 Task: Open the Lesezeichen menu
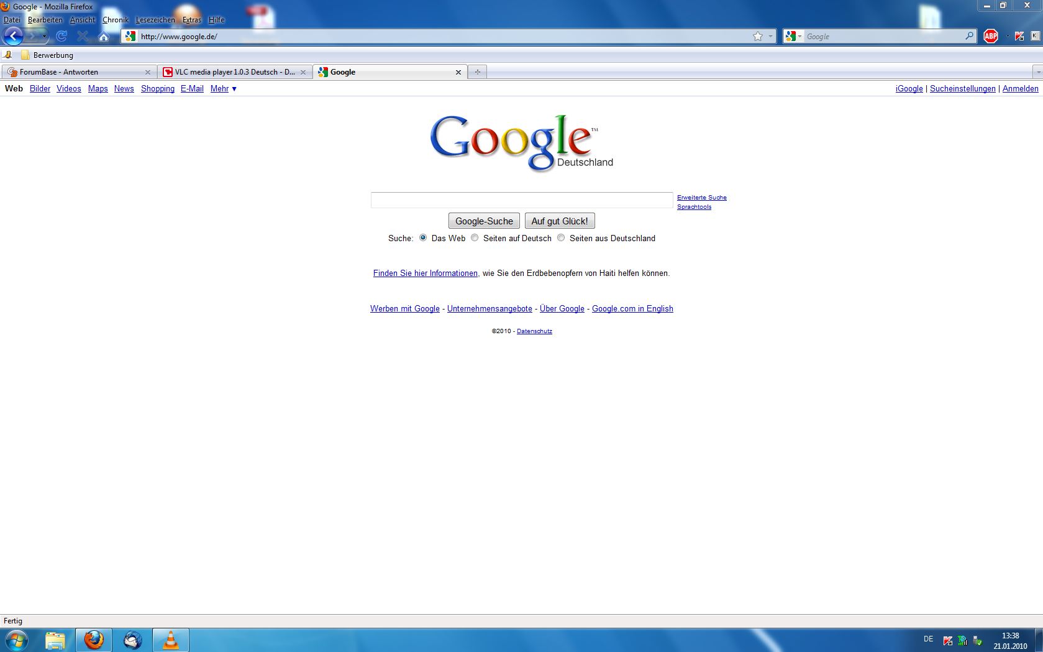pos(155,20)
